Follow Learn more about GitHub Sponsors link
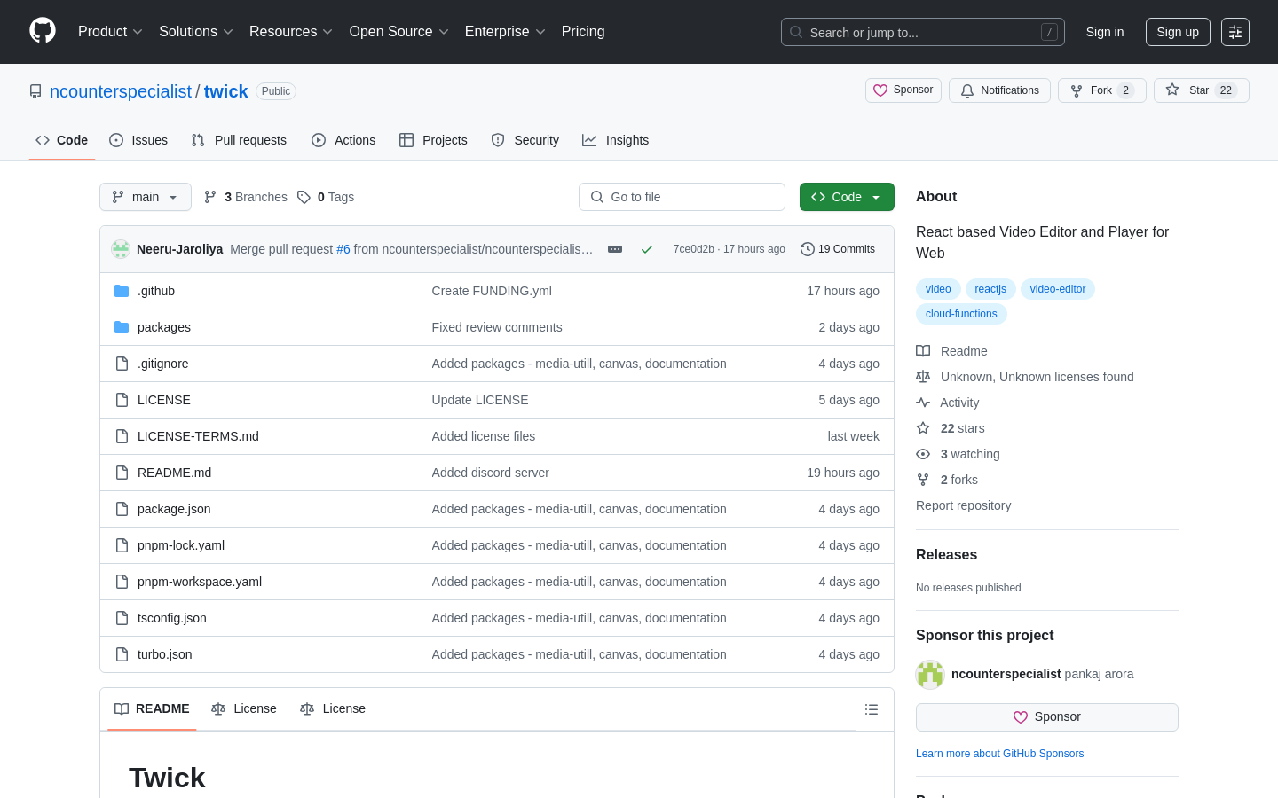Screen dimensions: 1278x798 999,754
